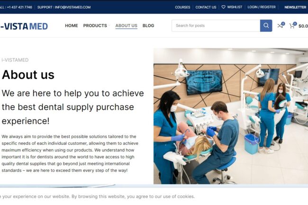Open the Contact Us link

206,7
